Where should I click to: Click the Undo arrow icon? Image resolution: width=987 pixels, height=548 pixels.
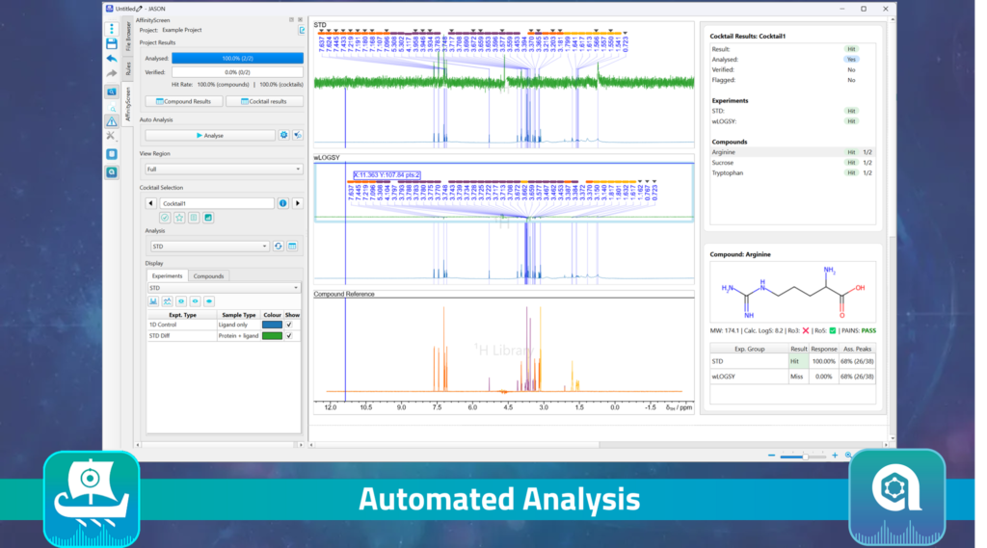112,59
